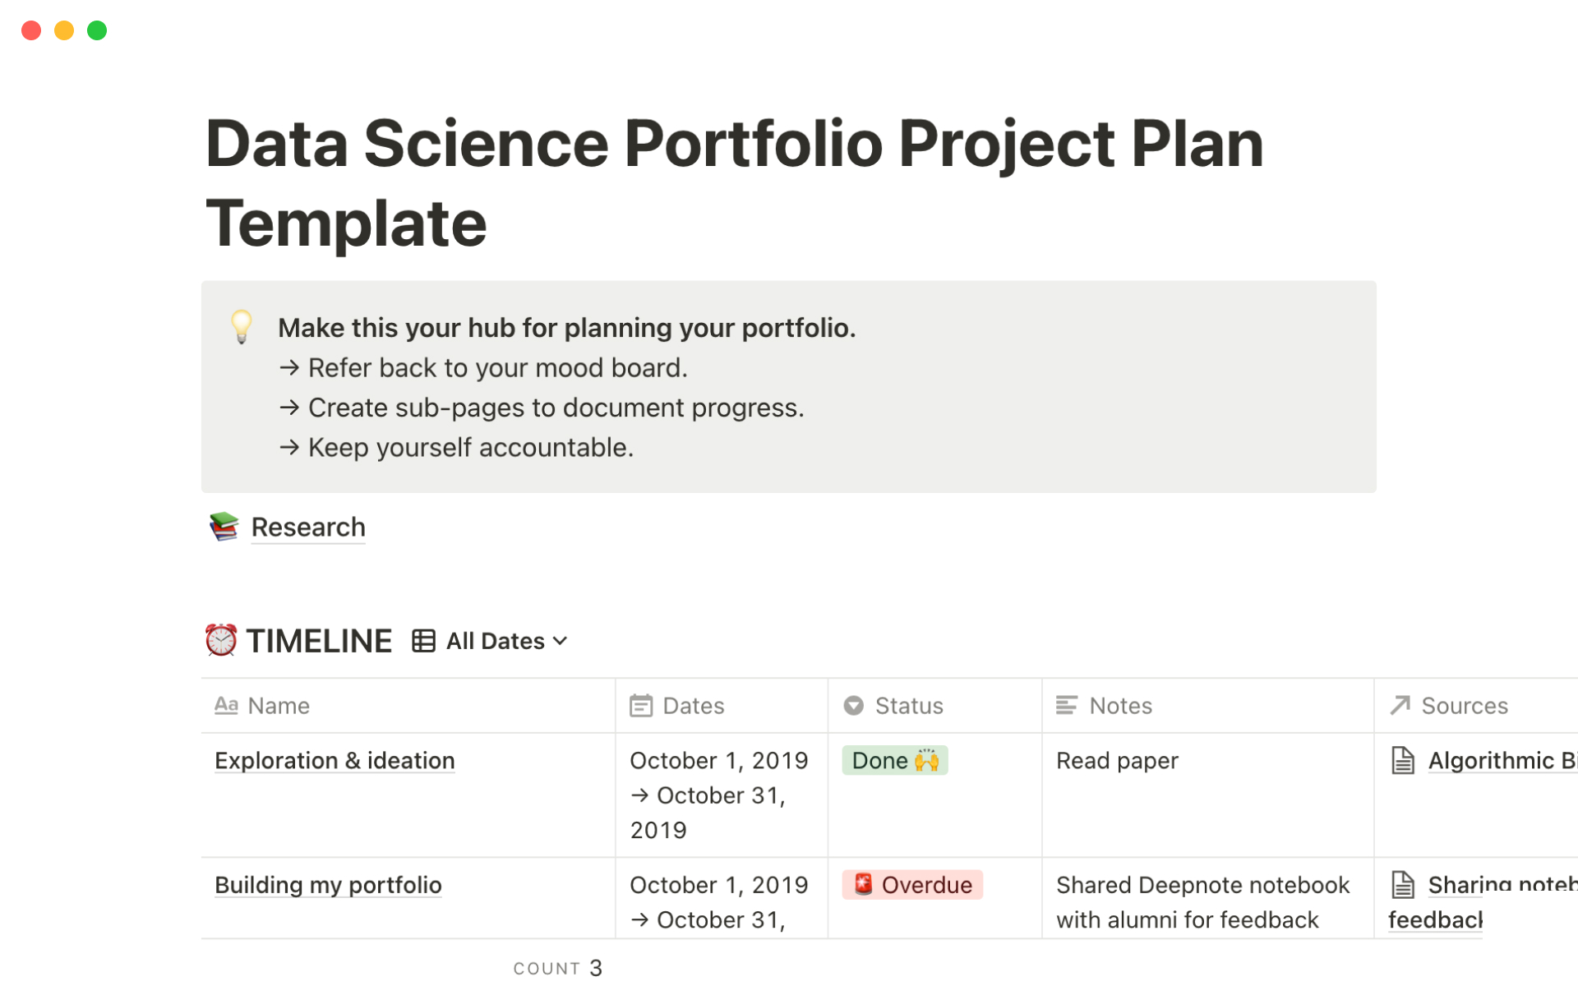Click the calendar icon in Dates header
Screen dimensions: 1578x986
coord(641,706)
